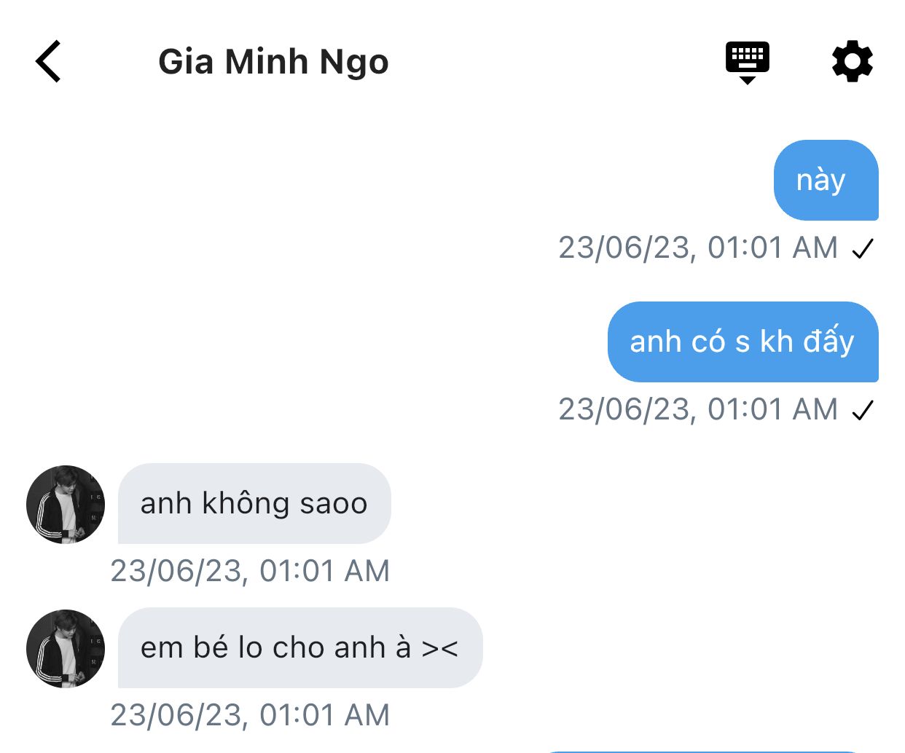Tap the timestamp below 'em bé lo cho anh à'

click(250, 716)
